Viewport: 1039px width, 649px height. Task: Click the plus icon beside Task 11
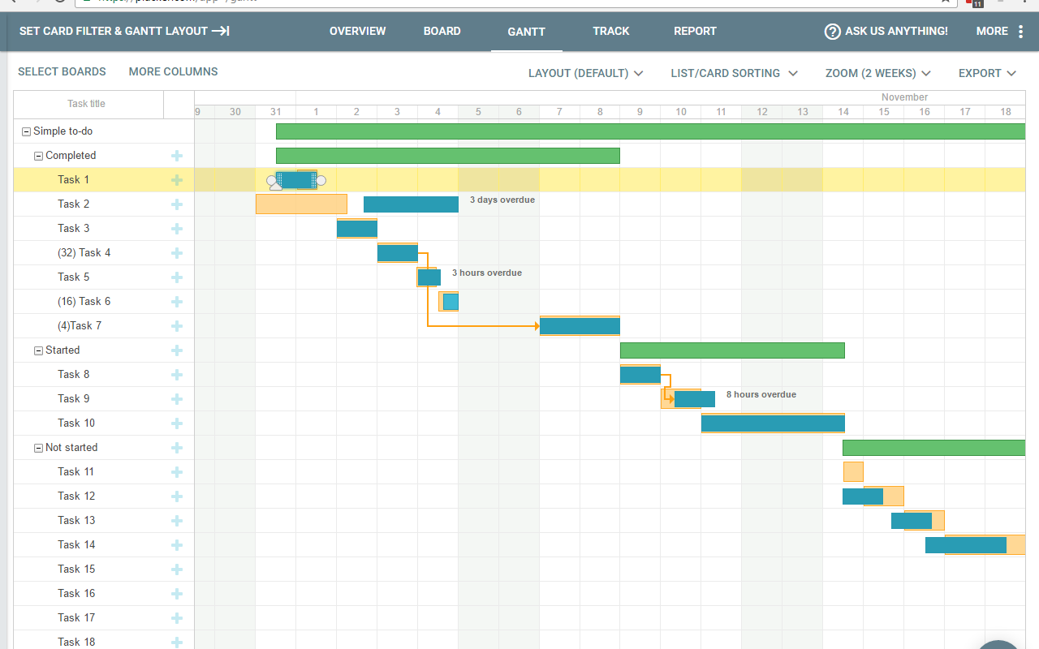coord(177,472)
